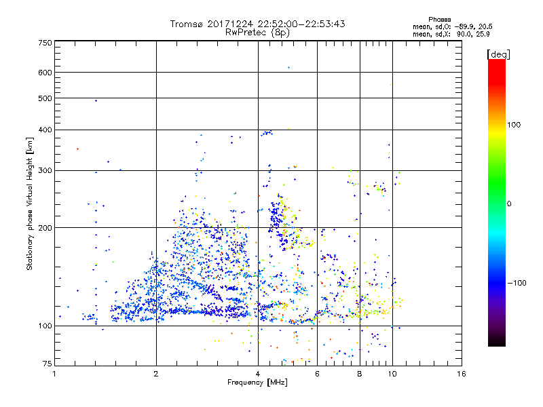
Task: Click the y-axis '500' tick label
Action: point(45,98)
